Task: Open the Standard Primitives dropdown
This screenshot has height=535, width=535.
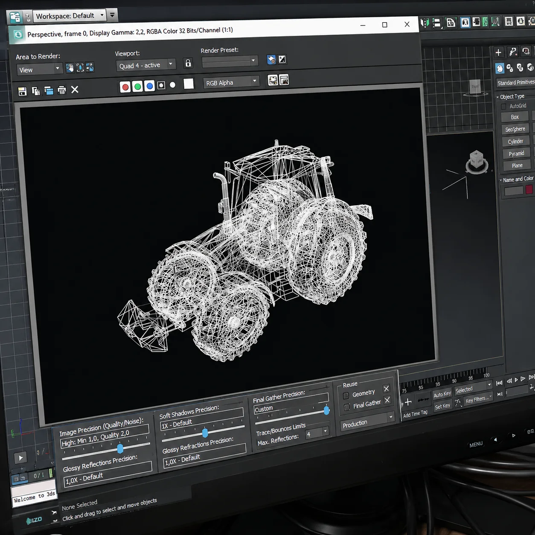Action: point(515,82)
